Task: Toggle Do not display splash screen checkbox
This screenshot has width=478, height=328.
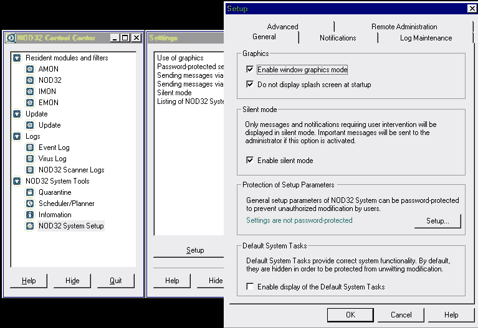Action: click(x=250, y=84)
